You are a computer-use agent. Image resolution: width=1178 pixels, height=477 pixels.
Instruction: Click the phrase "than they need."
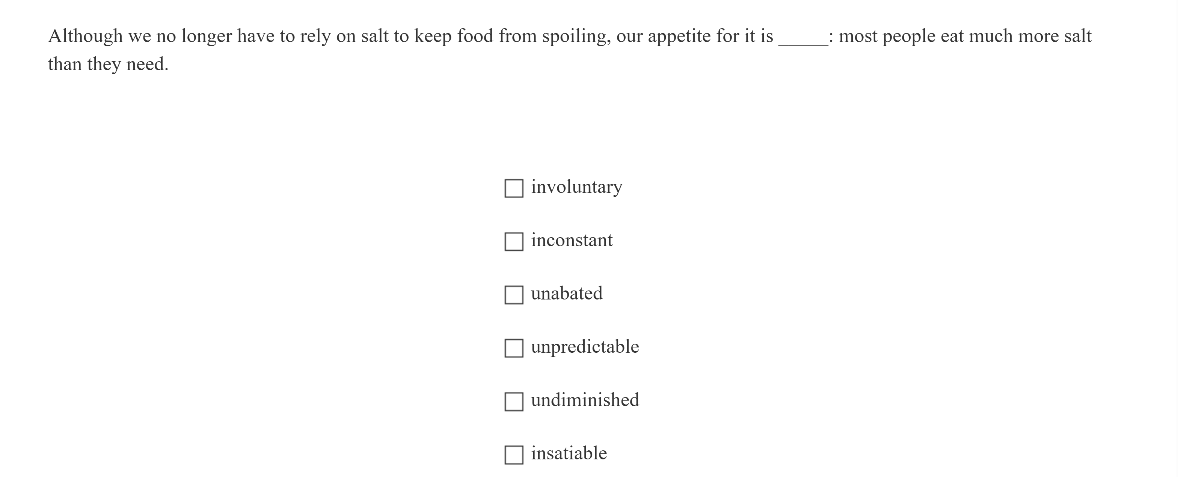(108, 65)
